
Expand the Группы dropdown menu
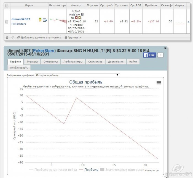tap(73, 38)
